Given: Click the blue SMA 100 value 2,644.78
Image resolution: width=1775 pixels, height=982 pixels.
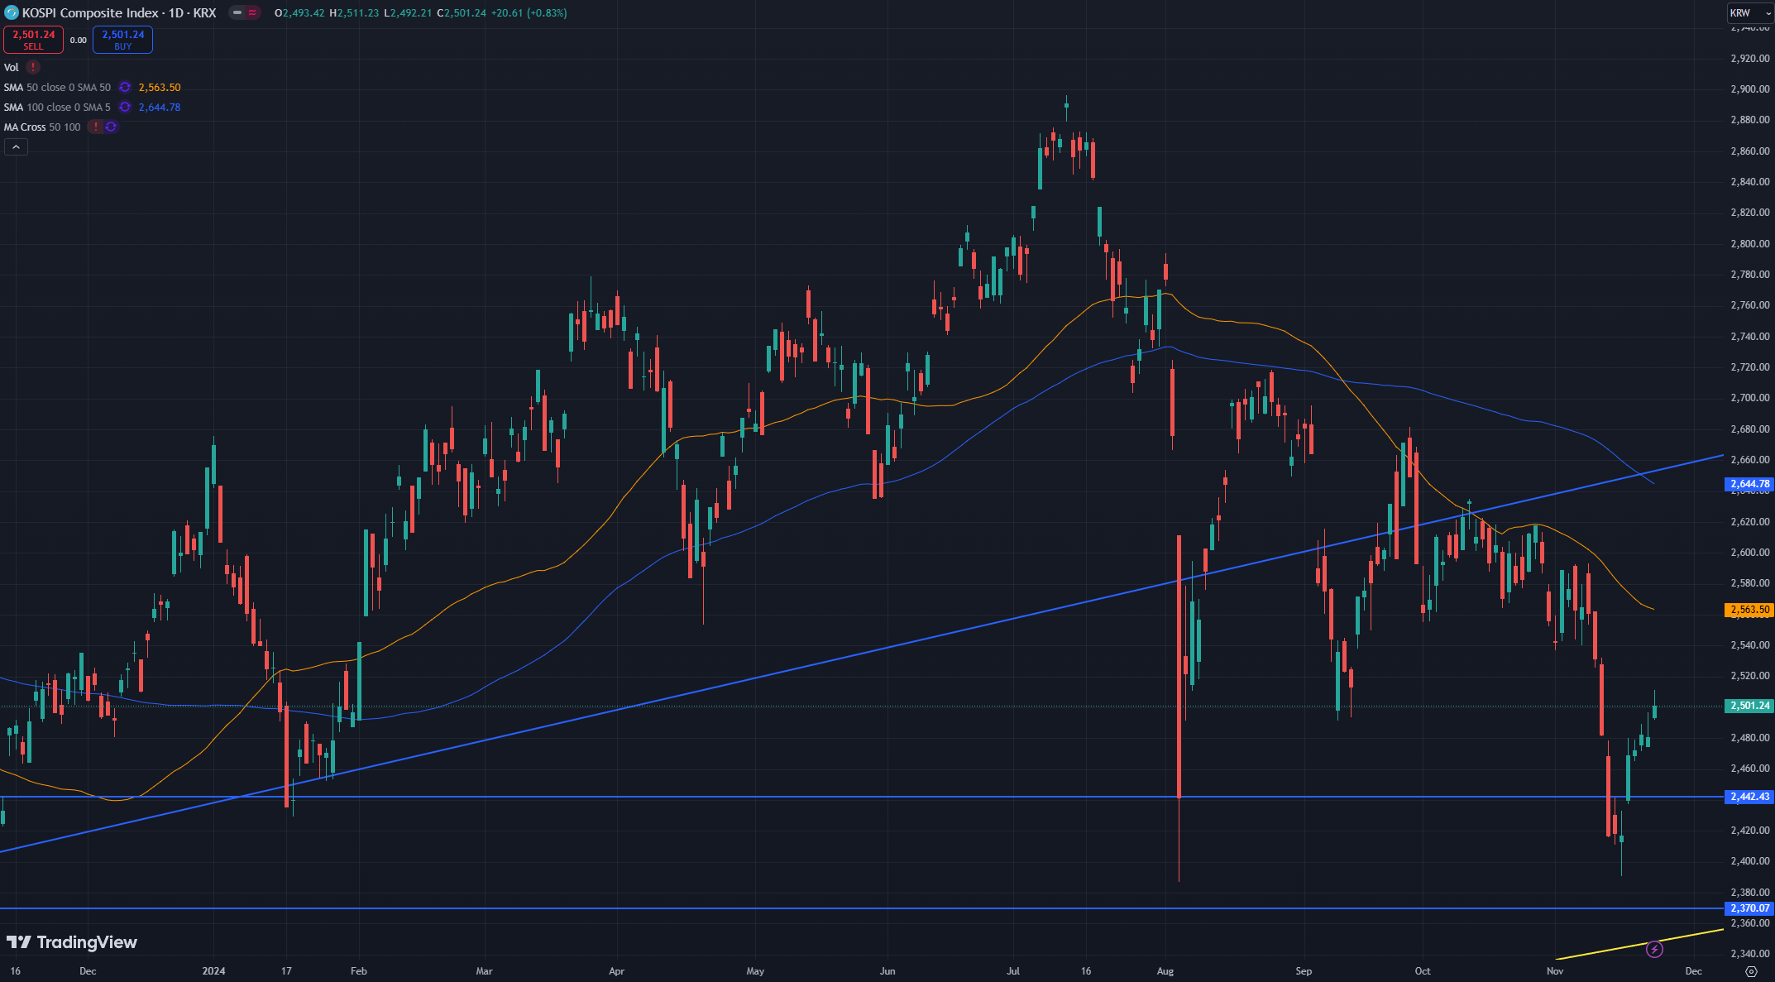Looking at the screenshot, I should point(160,107).
